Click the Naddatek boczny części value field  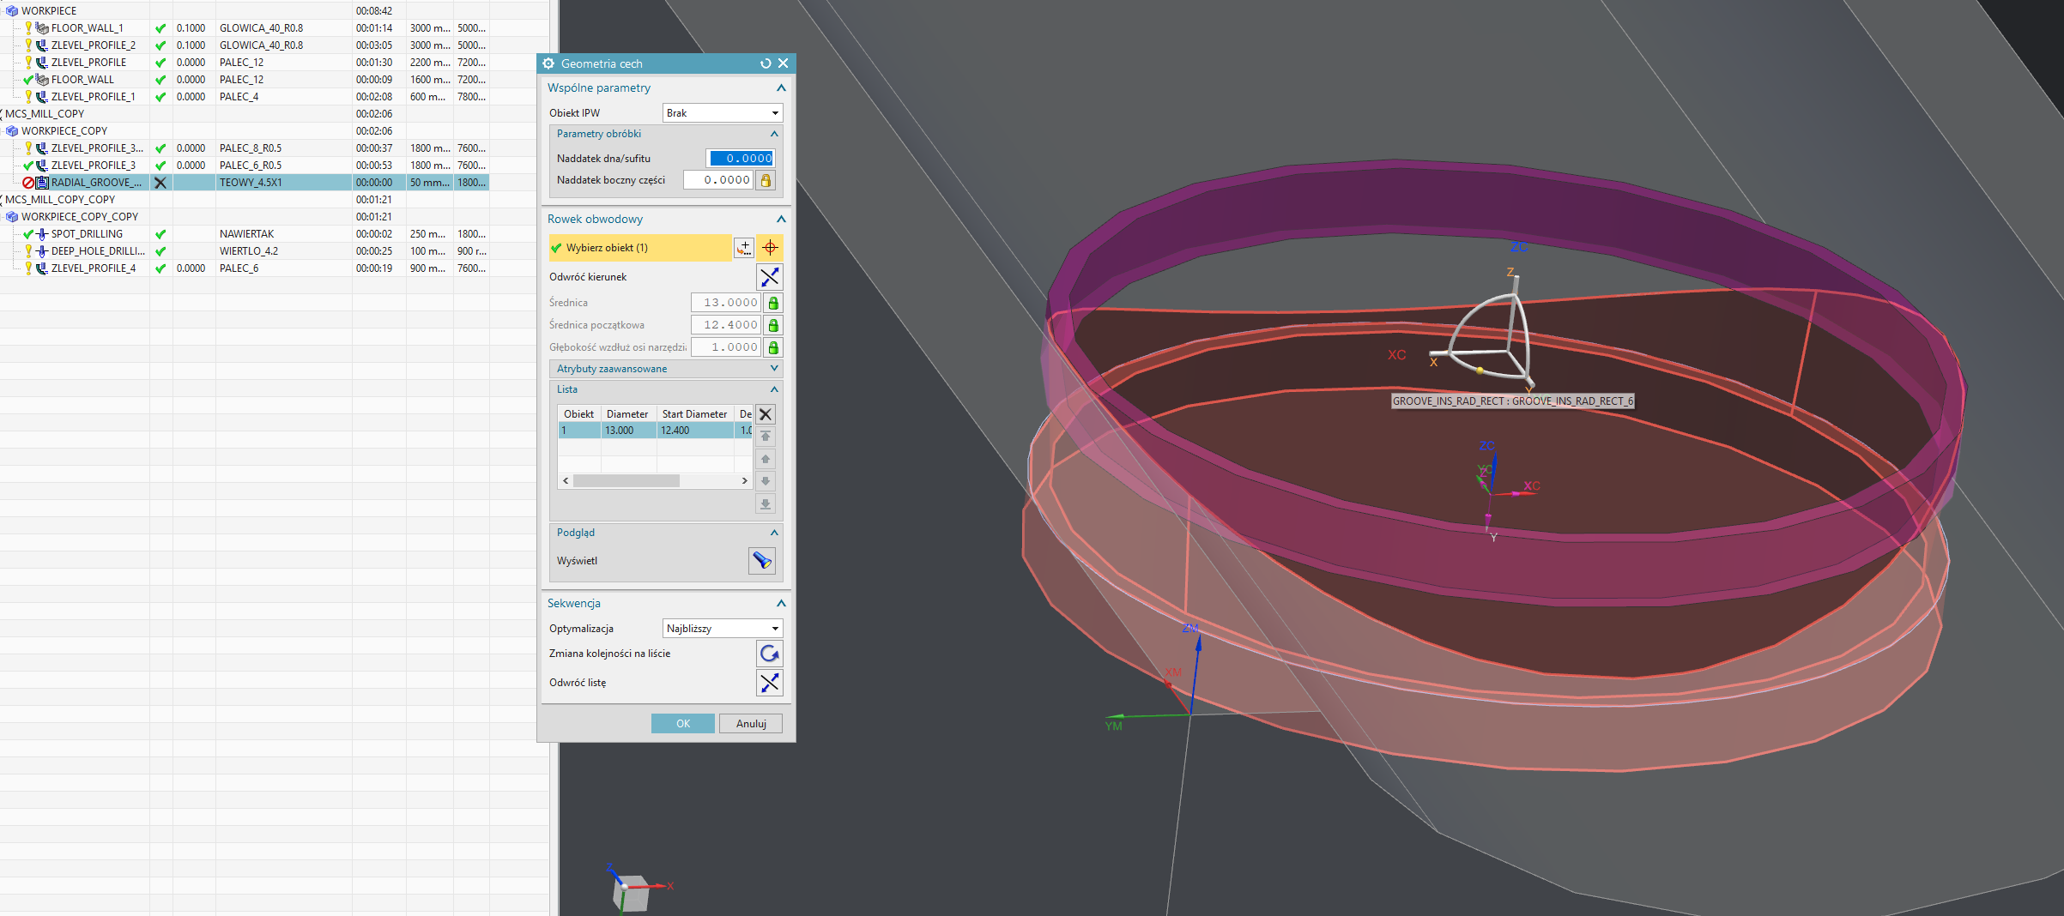pos(718,180)
